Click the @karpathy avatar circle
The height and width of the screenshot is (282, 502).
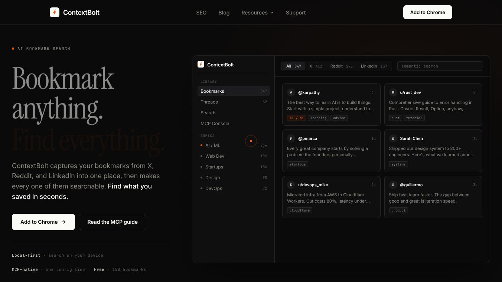point(291,92)
